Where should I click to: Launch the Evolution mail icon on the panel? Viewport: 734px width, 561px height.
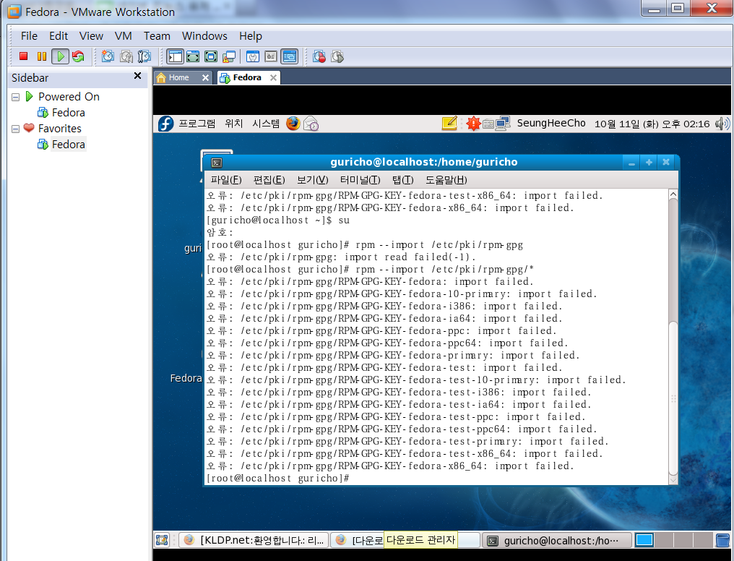coord(311,124)
